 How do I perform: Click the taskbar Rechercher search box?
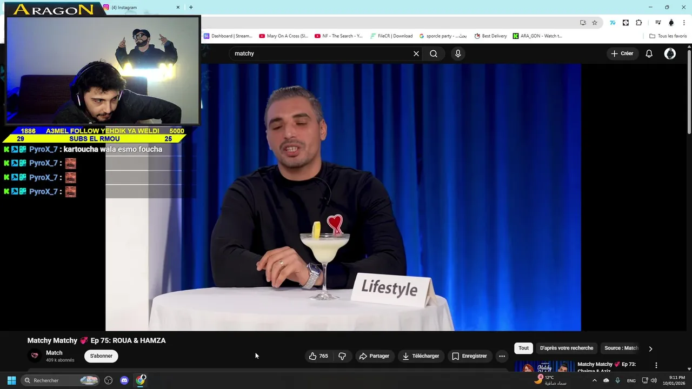point(61,380)
